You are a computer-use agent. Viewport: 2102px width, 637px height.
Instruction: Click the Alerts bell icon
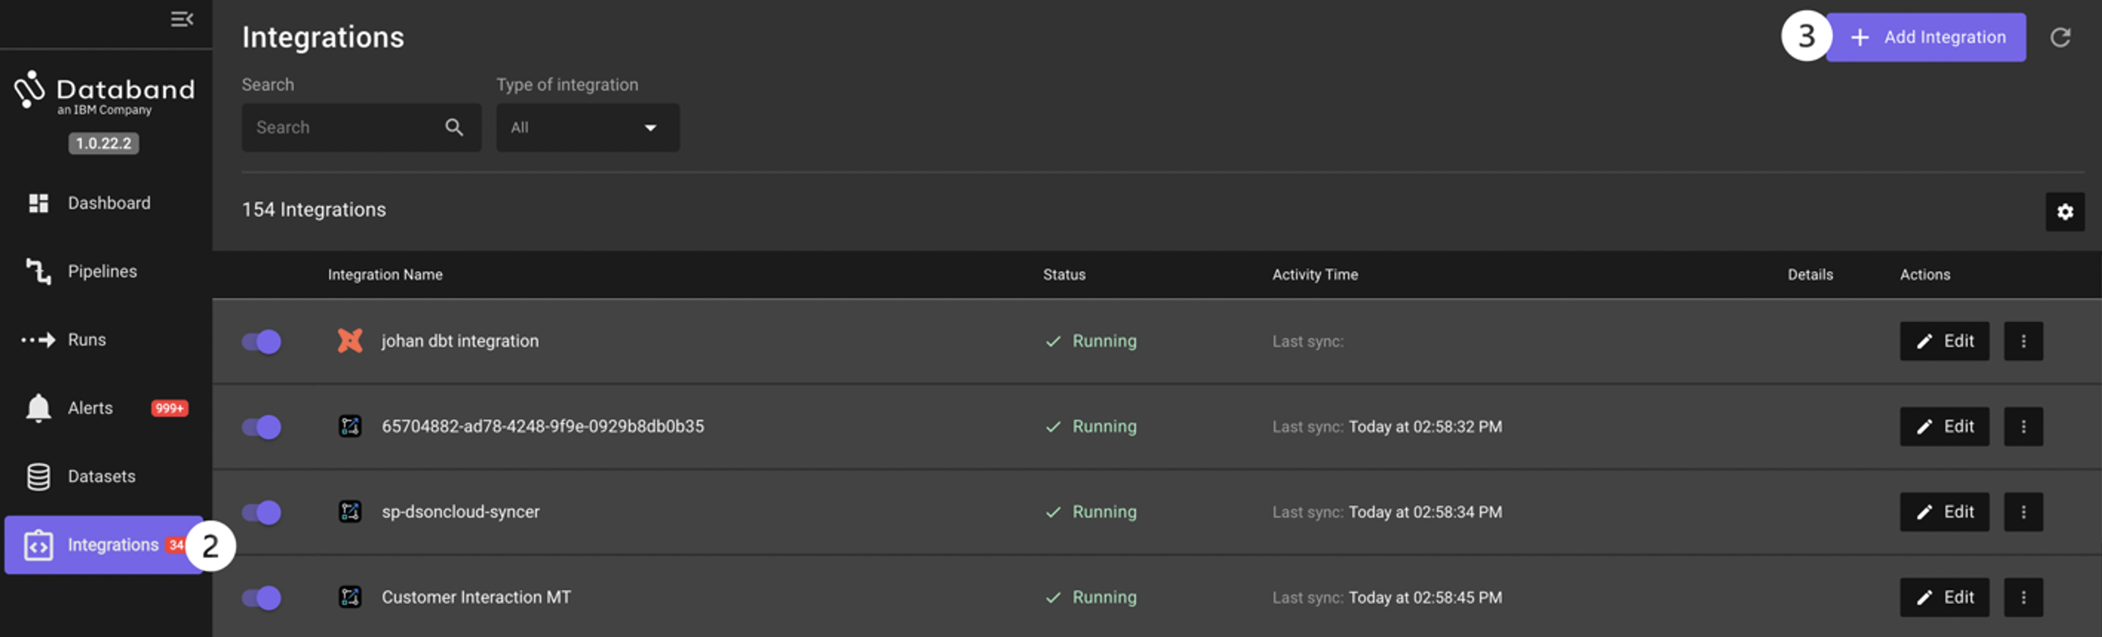[x=38, y=408]
